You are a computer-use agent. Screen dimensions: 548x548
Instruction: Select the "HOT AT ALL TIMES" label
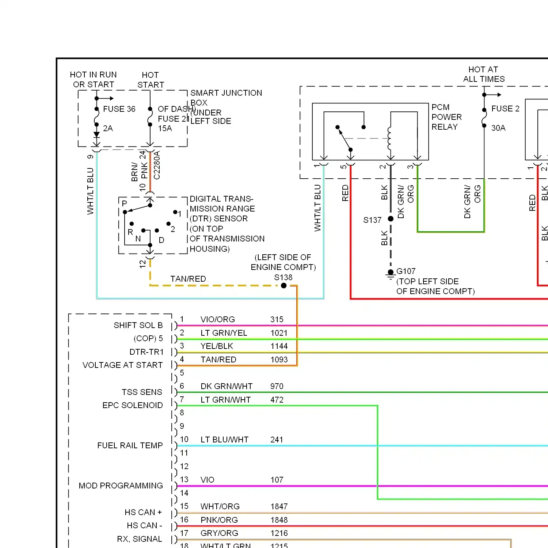pos(484,74)
